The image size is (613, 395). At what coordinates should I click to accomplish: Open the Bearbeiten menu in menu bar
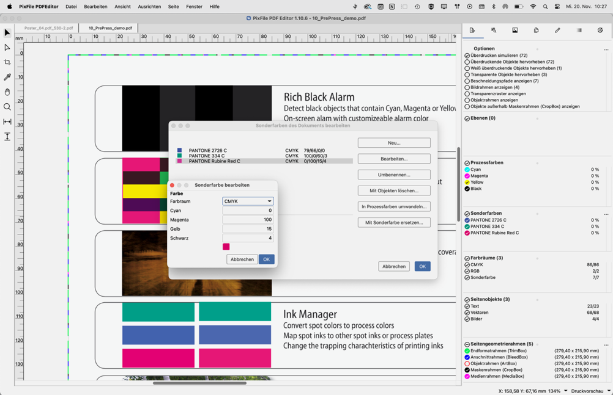click(x=95, y=7)
